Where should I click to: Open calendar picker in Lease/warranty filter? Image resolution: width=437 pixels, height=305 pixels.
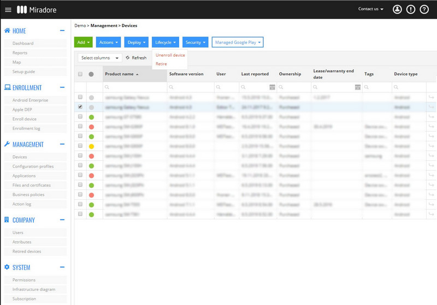358,87
